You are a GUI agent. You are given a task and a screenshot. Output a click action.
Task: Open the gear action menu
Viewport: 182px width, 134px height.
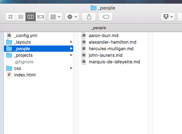pos(72,17)
